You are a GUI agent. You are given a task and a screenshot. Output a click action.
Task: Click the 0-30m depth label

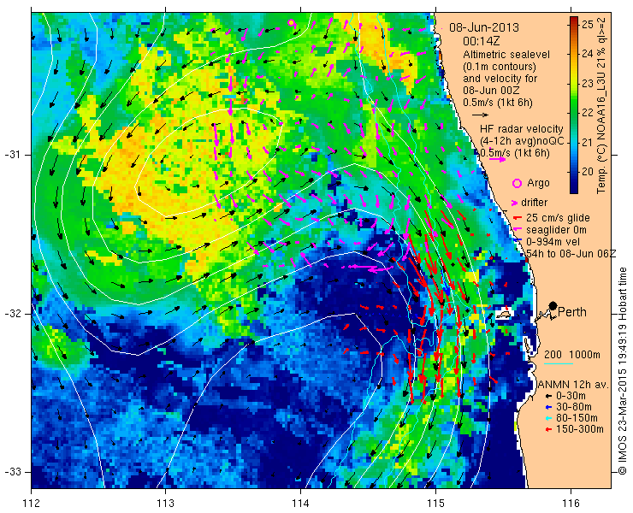pos(571,397)
